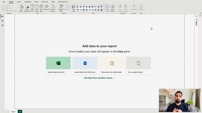Expand the Transform data dropdown arrow
Screen dimensions: 202x113
[x=62, y=11]
